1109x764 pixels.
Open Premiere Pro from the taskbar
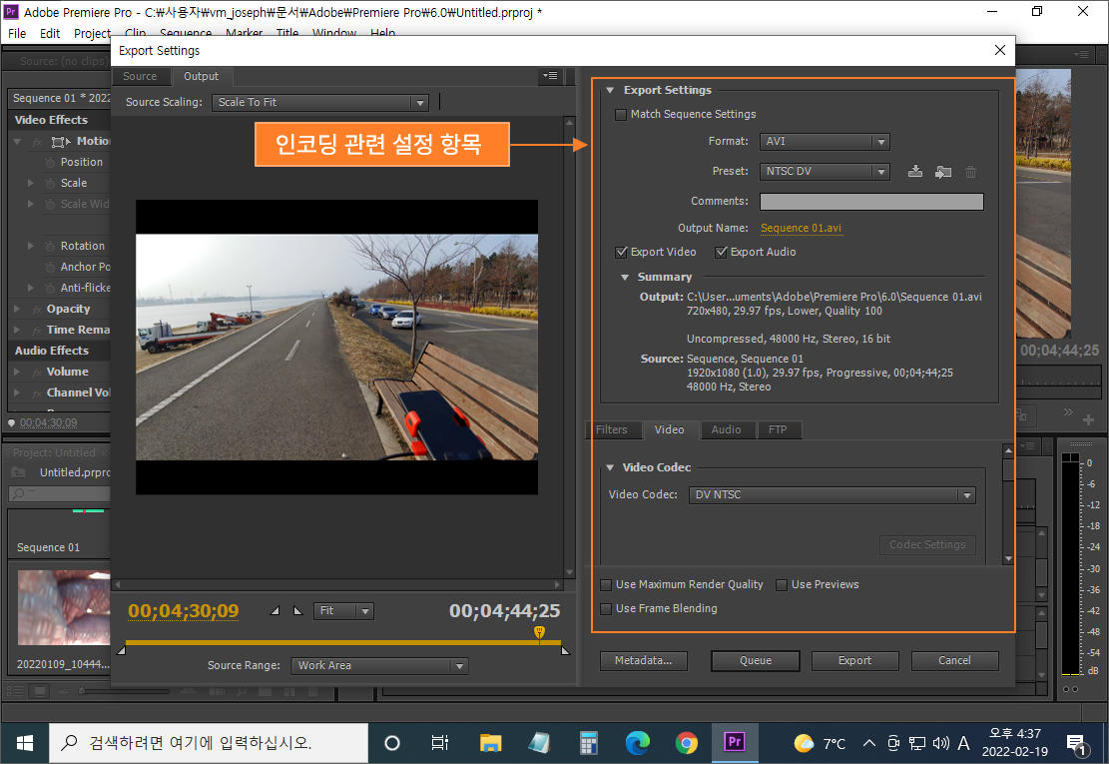coord(734,742)
